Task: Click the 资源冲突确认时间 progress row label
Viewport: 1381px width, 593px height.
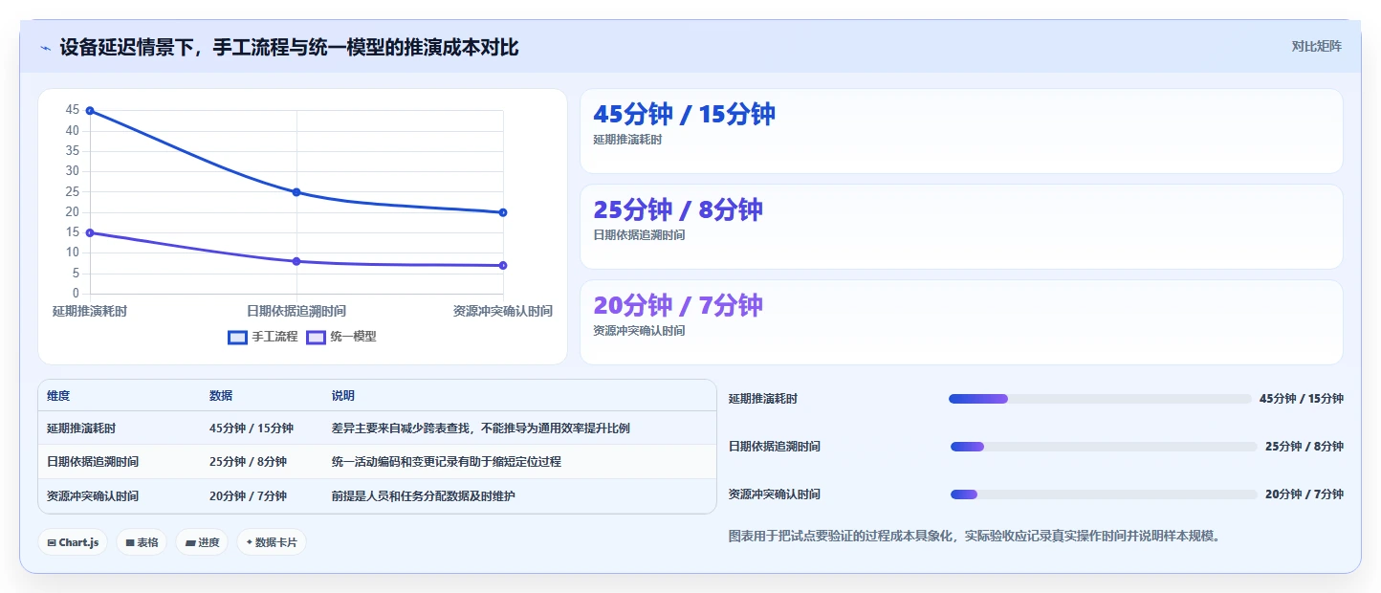Action: coord(775,494)
